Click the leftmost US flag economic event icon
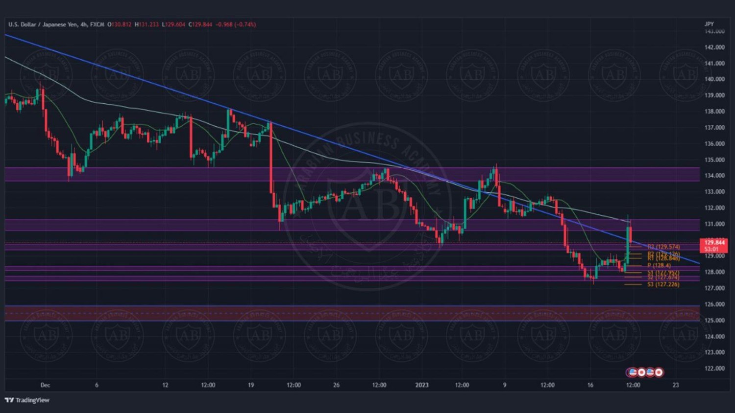Image resolution: width=735 pixels, height=413 pixels. click(x=633, y=372)
